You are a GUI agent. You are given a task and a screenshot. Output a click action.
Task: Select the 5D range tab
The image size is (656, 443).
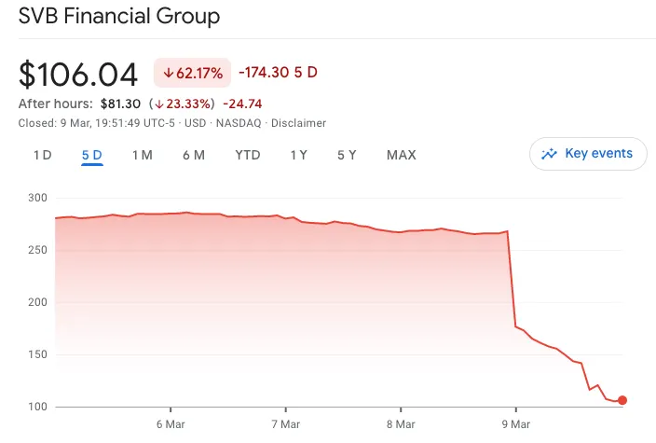(91, 155)
